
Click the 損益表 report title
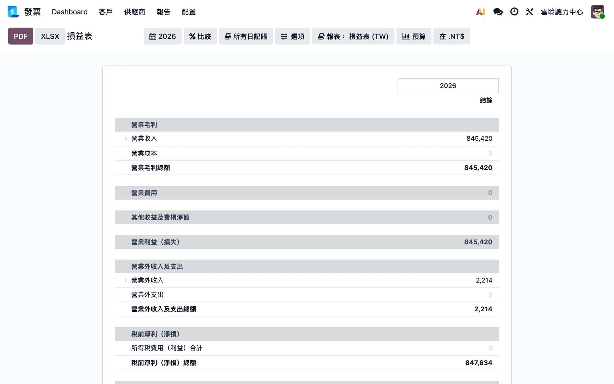click(80, 36)
